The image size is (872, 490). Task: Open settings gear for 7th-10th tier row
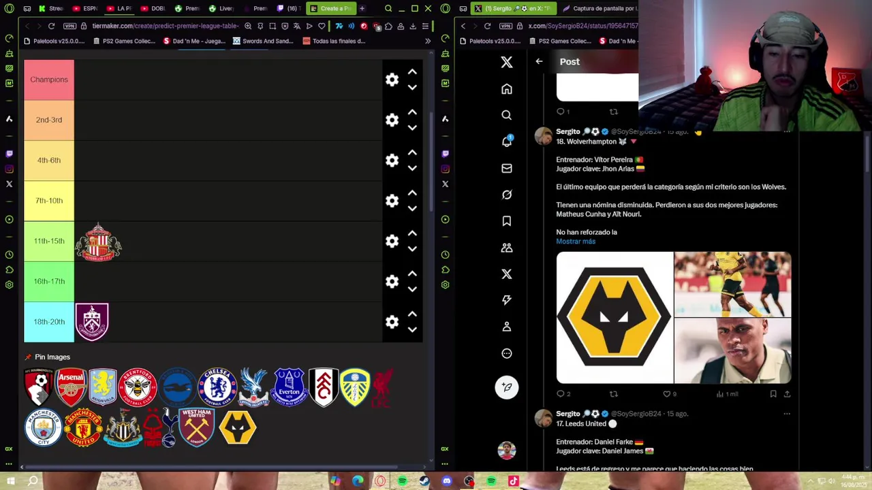(392, 201)
